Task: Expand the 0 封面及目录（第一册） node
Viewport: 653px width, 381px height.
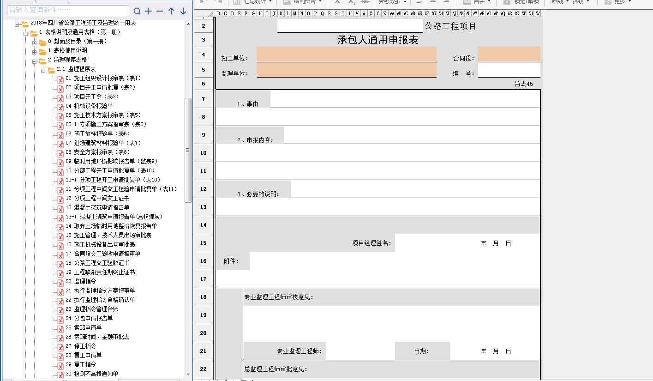Action: [35, 42]
